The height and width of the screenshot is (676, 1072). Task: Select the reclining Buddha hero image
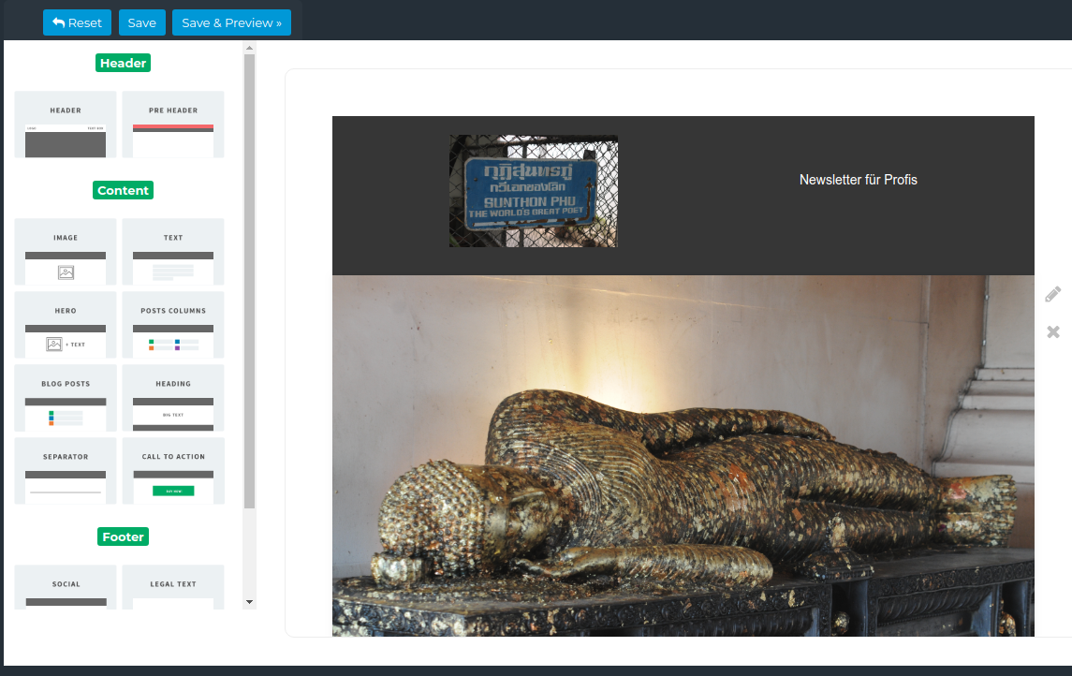pyautogui.click(x=683, y=456)
